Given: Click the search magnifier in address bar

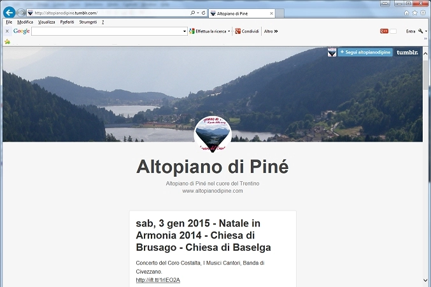Looking at the screenshot, I should [194, 13].
